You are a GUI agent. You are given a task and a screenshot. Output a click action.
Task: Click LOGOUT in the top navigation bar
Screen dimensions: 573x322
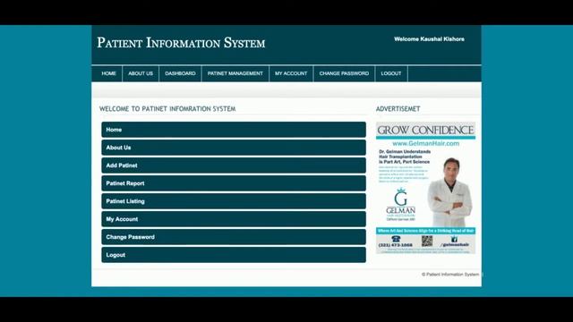391,73
